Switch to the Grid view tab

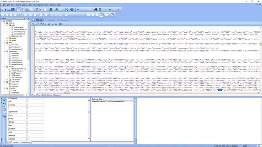click(x=43, y=95)
